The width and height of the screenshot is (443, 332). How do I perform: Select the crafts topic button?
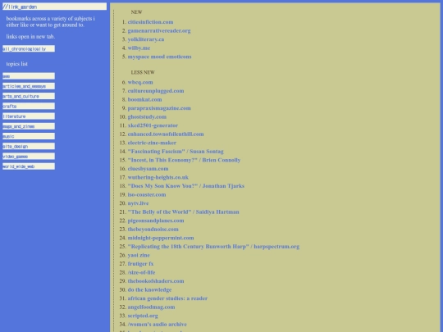click(x=29, y=106)
